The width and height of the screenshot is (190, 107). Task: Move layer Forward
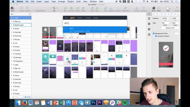(x=137, y=8)
